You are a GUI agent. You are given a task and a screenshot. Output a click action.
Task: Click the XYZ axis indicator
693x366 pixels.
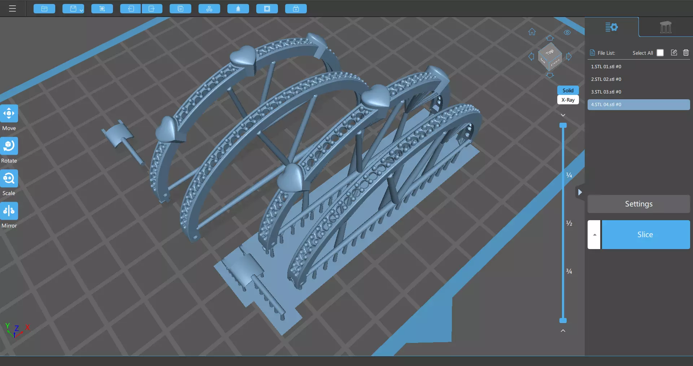click(17, 330)
